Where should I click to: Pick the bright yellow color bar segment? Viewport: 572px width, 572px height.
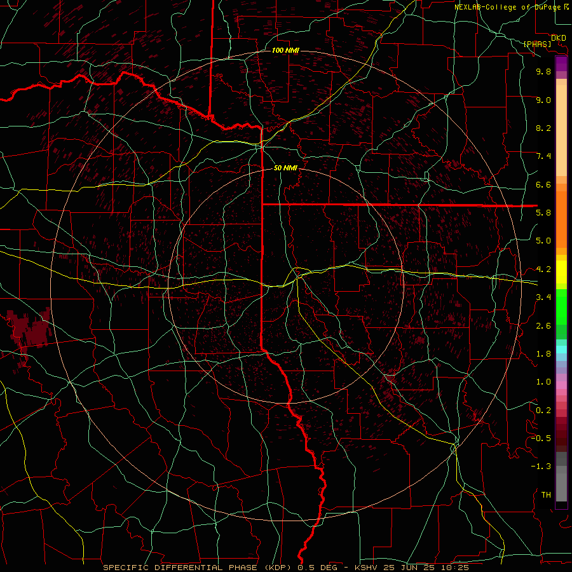point(561,272)
